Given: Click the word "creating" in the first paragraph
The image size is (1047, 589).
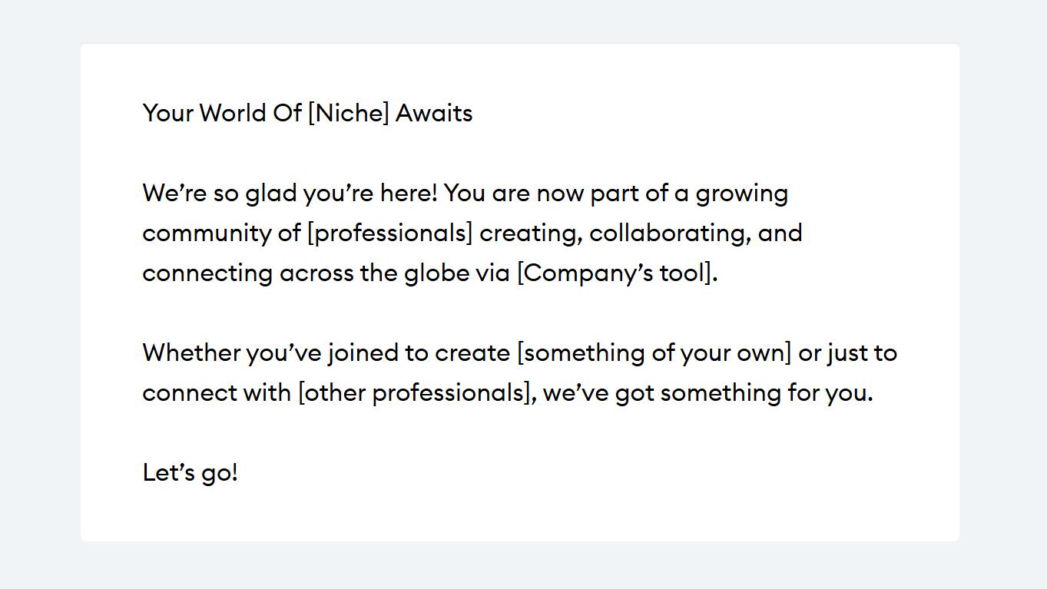Looking at the screenshot, I should [530, 233].
